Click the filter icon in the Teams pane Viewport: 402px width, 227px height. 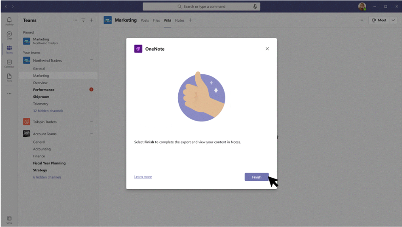(x=83, y=20)
